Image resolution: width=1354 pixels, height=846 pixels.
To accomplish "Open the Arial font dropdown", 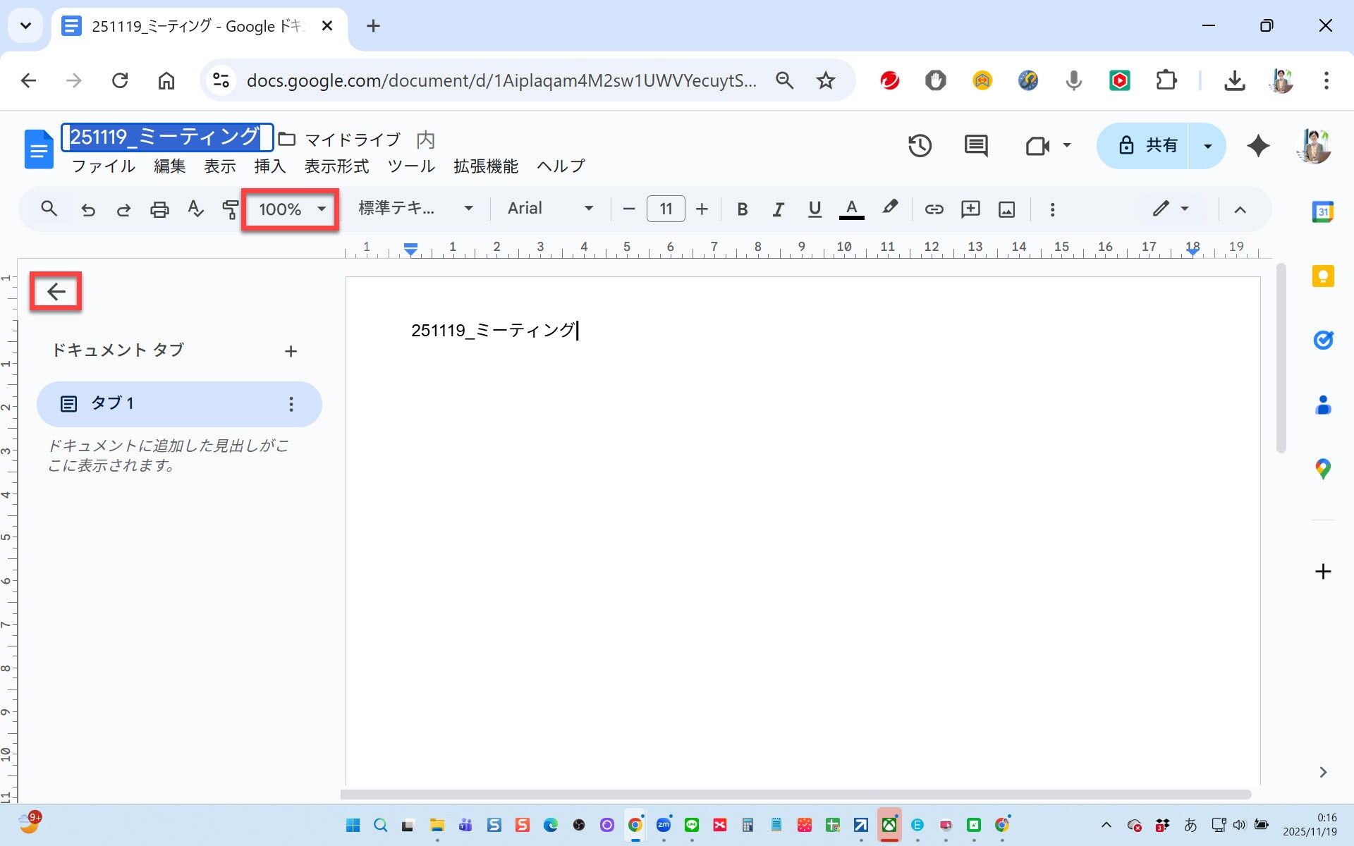I will [550, 209].
